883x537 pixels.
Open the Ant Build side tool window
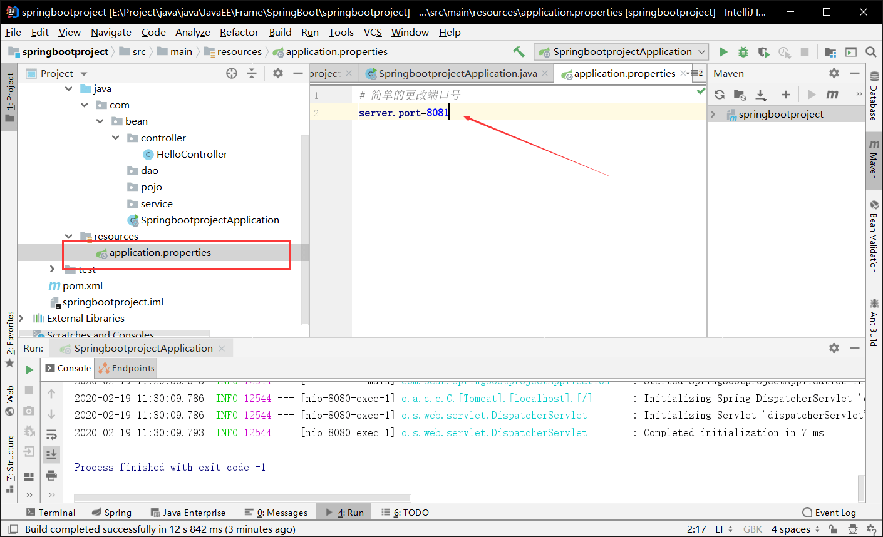[x=874, y=322]
